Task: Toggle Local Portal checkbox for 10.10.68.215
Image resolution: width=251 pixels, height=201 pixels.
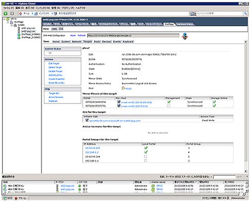Action: [145, 148]
